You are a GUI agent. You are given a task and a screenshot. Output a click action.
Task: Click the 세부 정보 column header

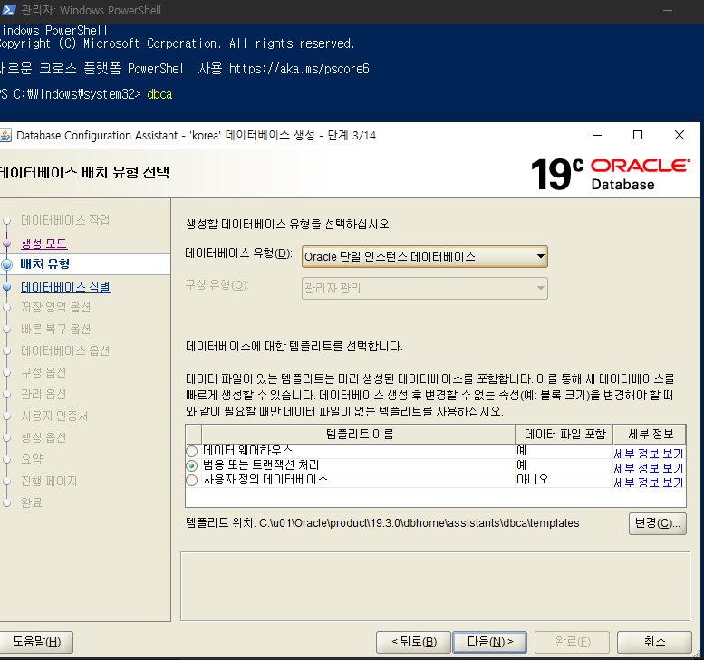pyautogui.click(x=650, y=435)
